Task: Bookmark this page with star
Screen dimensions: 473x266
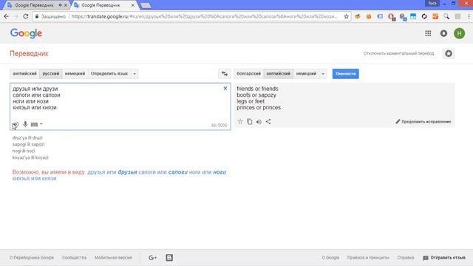Action: [x=346, y=16]
